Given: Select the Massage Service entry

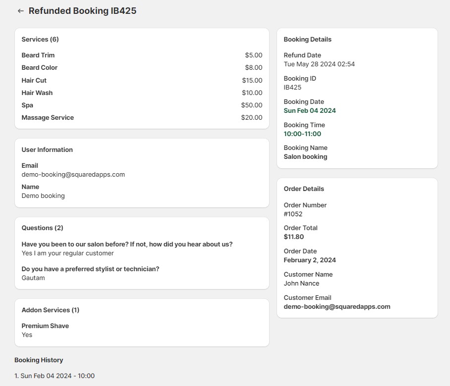Looking at the screenshot, I should 48,118.
